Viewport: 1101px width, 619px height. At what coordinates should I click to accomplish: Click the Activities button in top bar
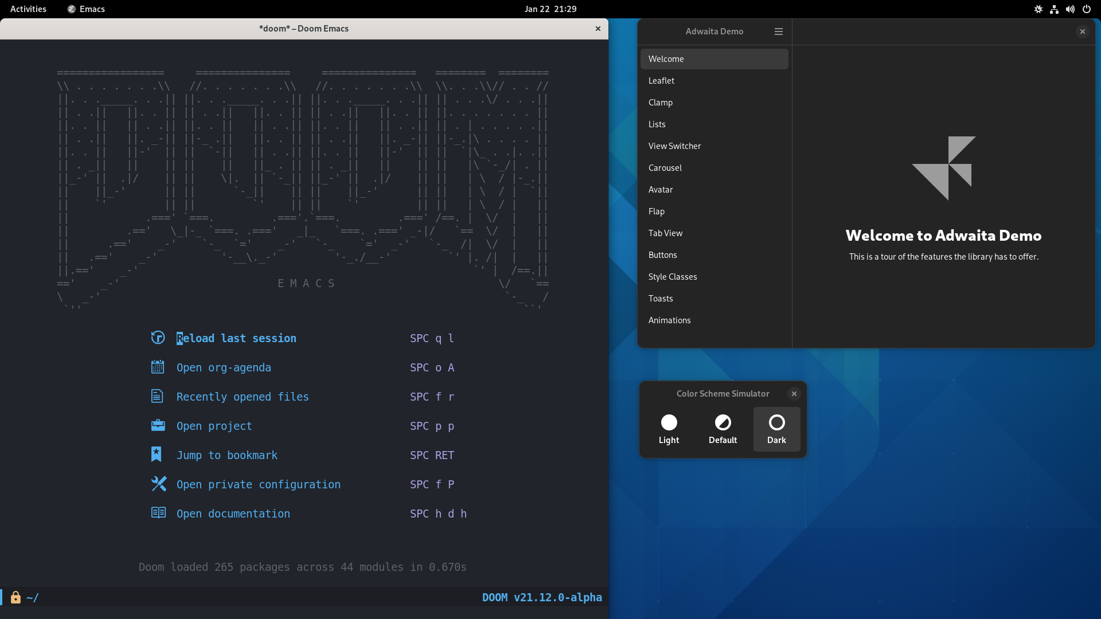pyautogui.click(x=28, y=9)
